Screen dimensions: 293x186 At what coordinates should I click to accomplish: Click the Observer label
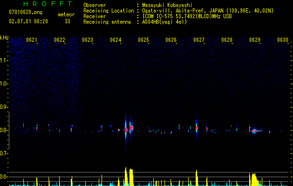[95, 5]
